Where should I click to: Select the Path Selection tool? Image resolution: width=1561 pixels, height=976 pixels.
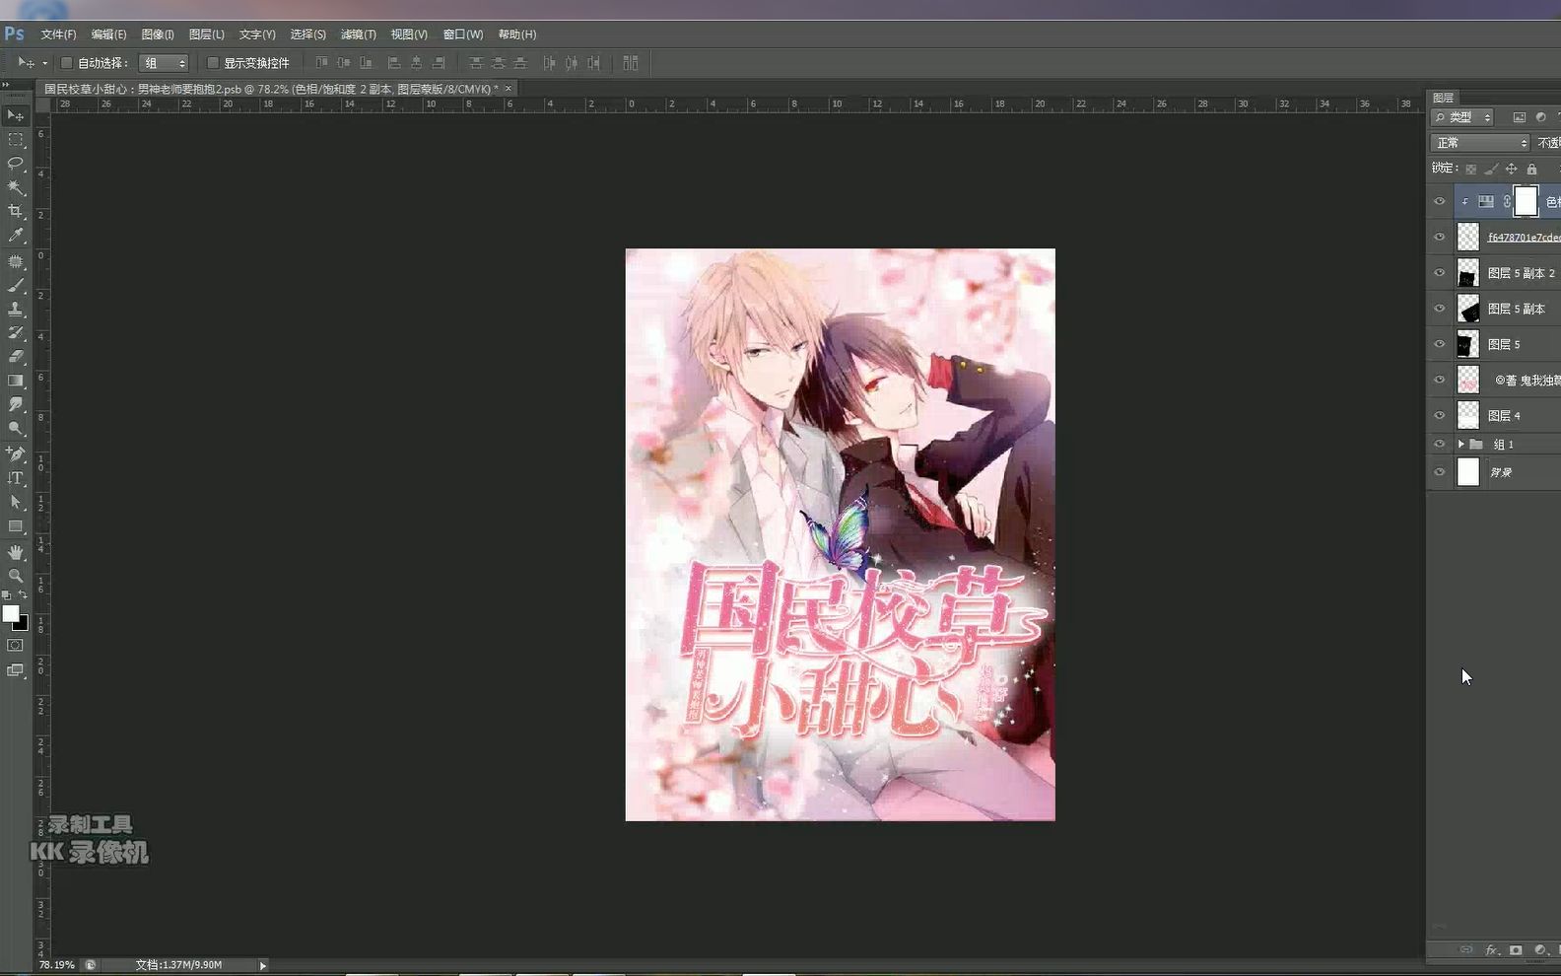point(16,502)
